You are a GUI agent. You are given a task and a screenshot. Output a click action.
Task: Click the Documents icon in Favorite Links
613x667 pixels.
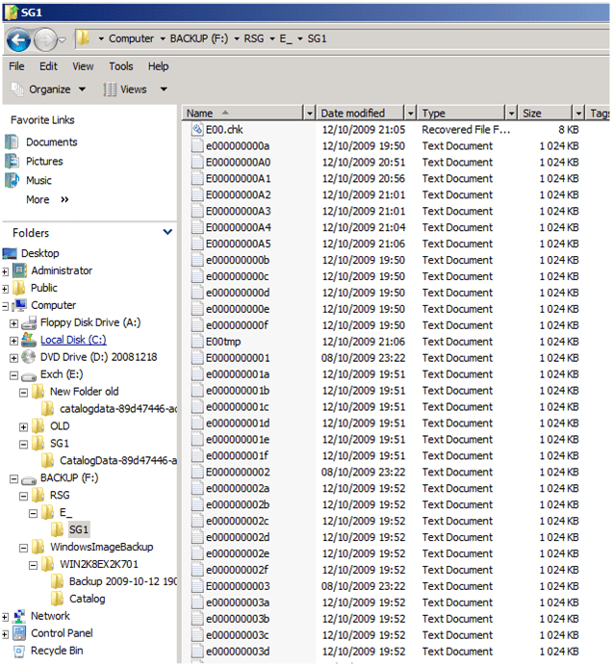coord(12,142)
